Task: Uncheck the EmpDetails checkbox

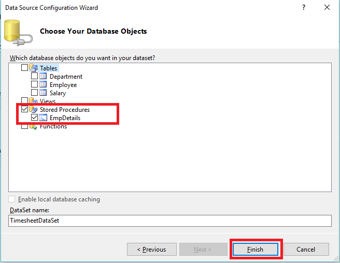Action: [x=35, y=118]
